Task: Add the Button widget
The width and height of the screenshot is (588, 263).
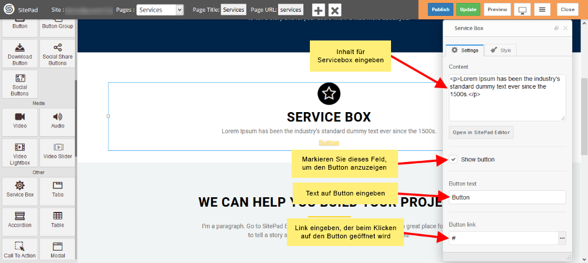Action: [x=20, y=28]
